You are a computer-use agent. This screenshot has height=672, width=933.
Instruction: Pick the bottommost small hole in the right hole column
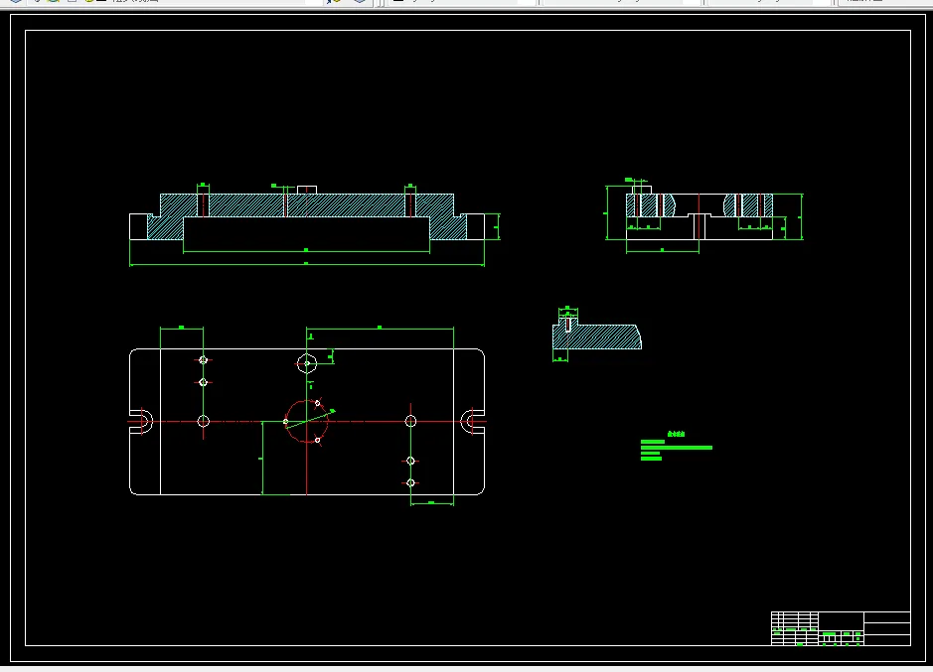pyautogui.click(x=410, y=482)
